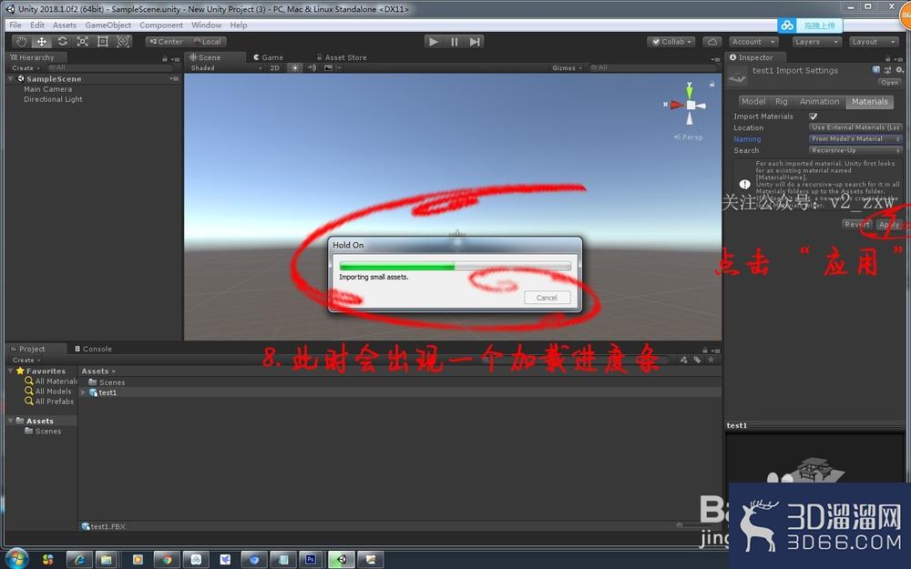Open the Layout dropdown

click(x=874, y=42)
